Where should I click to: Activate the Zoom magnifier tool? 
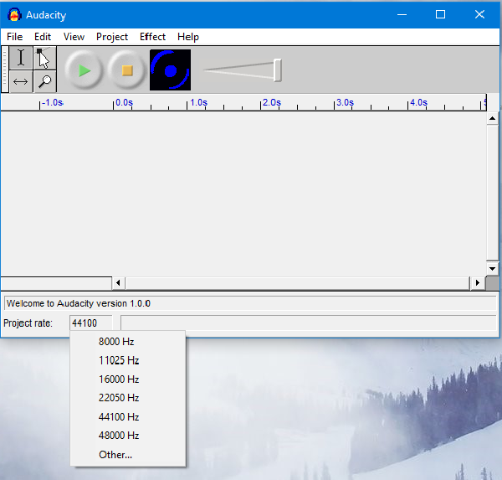tap(44, 81)
